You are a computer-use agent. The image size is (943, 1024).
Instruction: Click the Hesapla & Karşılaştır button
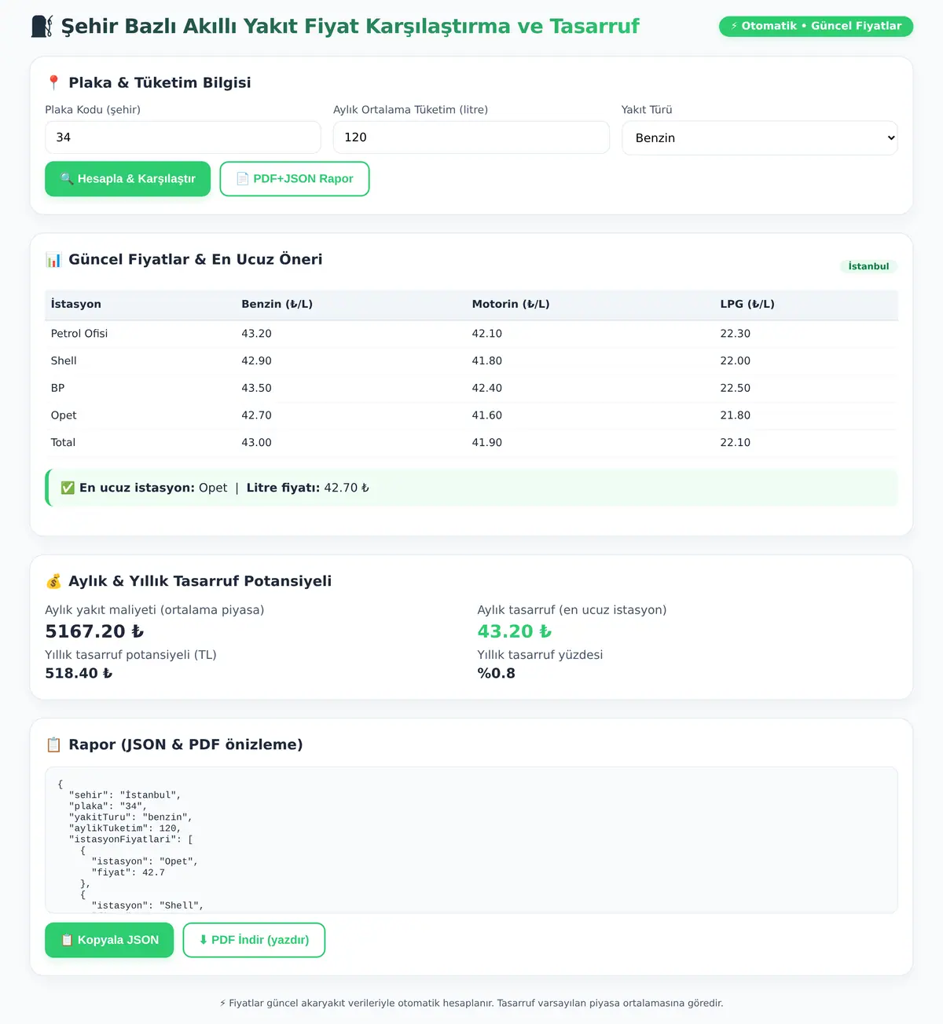tap(127, 179)
